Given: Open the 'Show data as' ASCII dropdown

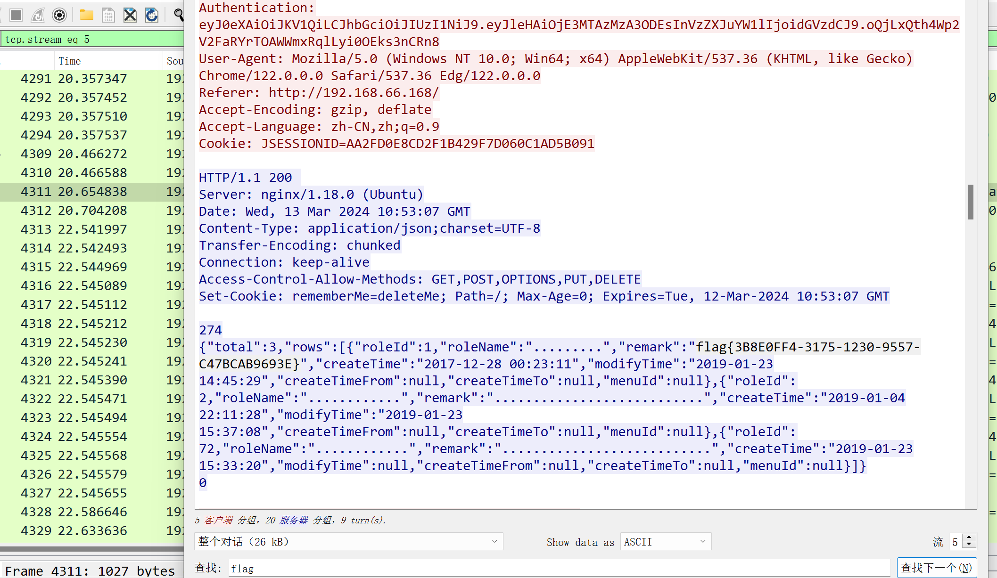Looking at the screenshot, I should (666, 542).
